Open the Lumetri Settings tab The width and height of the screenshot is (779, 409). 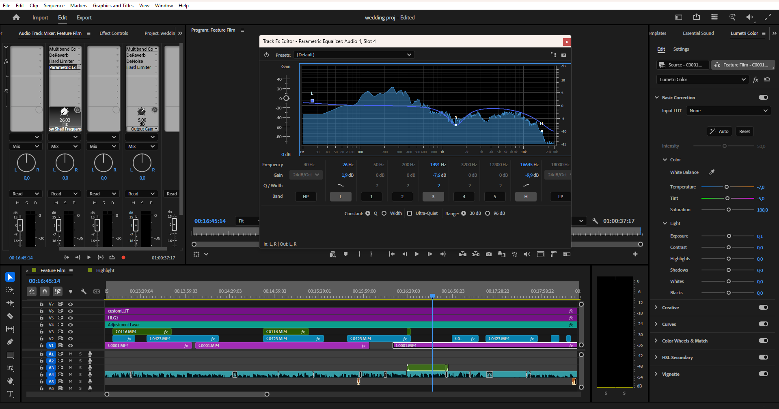(x=681, y=49)
